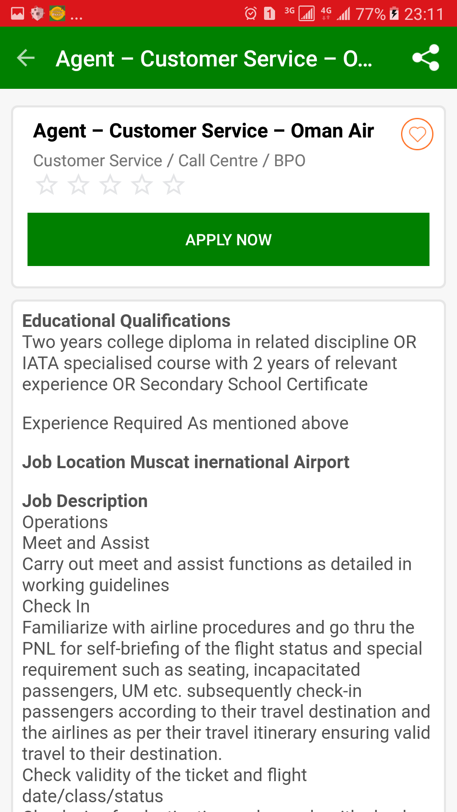The width and height of the screenshot is (457, 812).
Task: Click the fourth rating star
Action: pos(142,185)
